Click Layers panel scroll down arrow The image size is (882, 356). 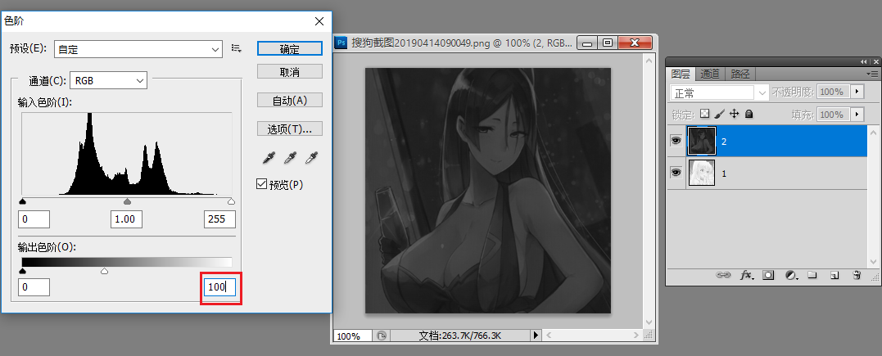[873, 260]
